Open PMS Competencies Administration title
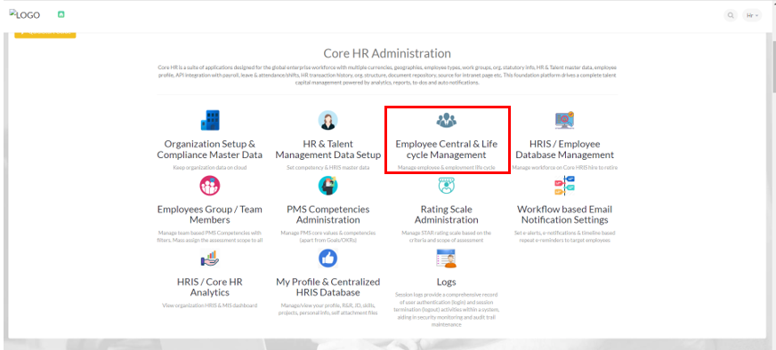Viewport: 776px width, 350px height. tap(327, 215)
